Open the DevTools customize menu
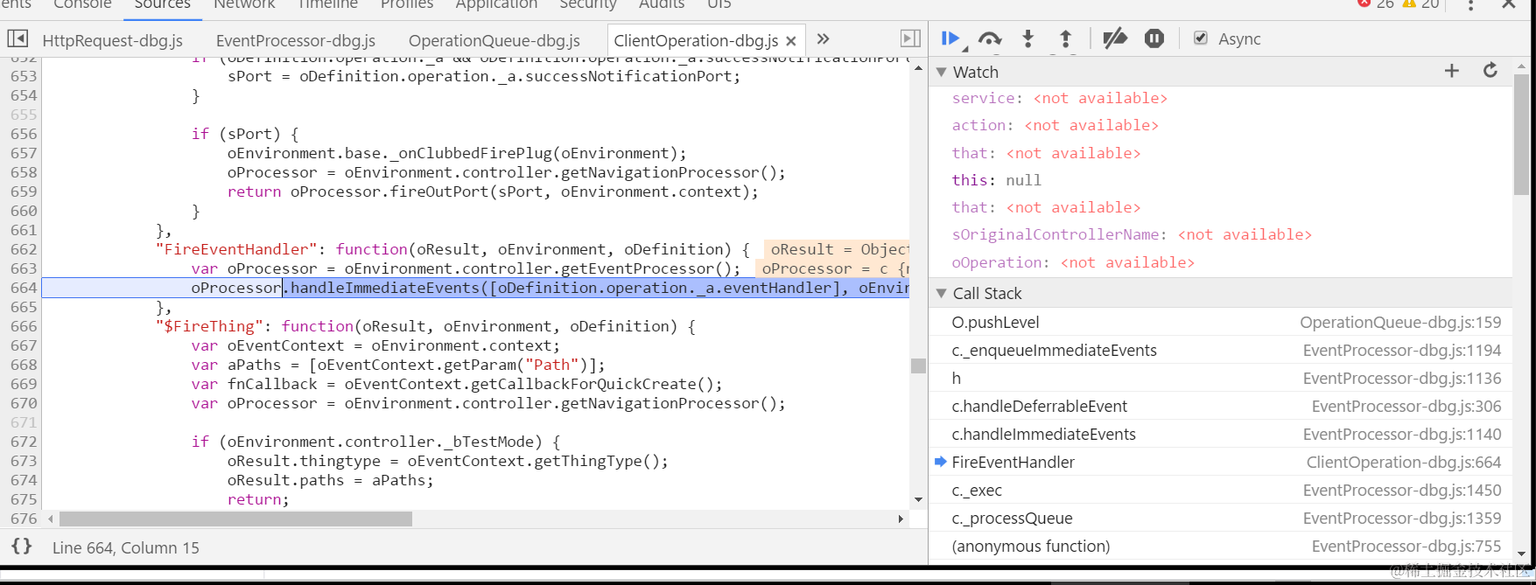Image resolution: width=1536 pixels, height=585 pixels. [1470, 4]
